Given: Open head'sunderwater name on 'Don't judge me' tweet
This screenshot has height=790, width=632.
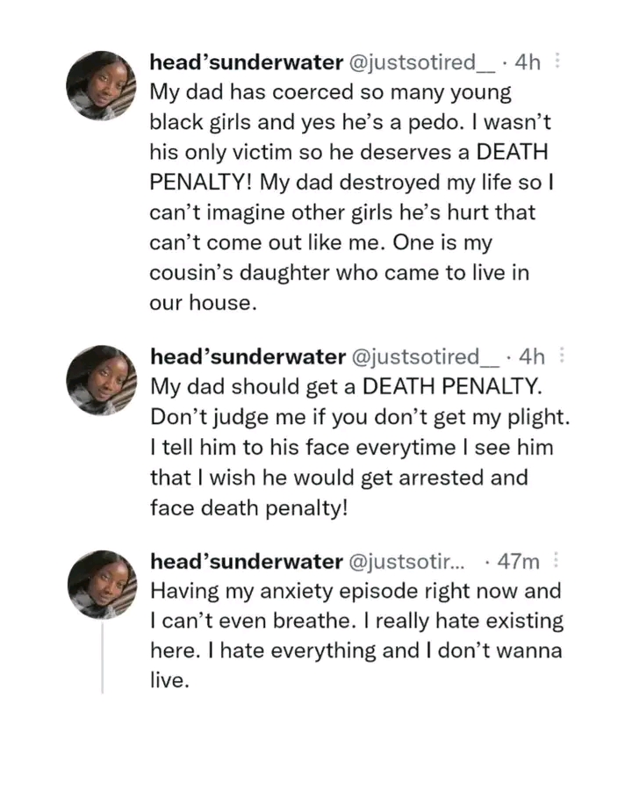Looking at the screenshot, I should (248, 357).
